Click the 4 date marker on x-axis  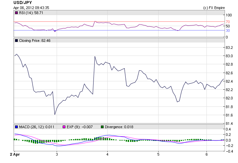coord(107,154)
